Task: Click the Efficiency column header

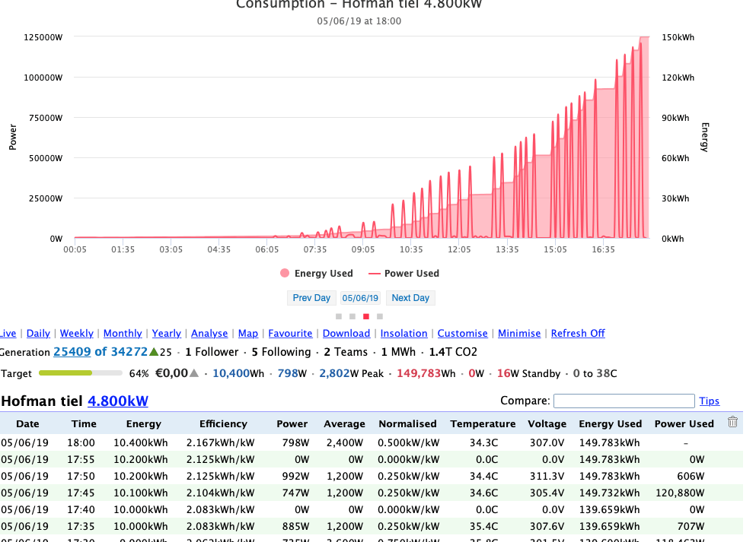Action: pos(223,423)
